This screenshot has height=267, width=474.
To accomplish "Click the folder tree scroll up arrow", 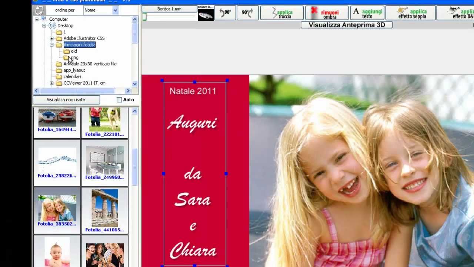I will coord(135,19).
